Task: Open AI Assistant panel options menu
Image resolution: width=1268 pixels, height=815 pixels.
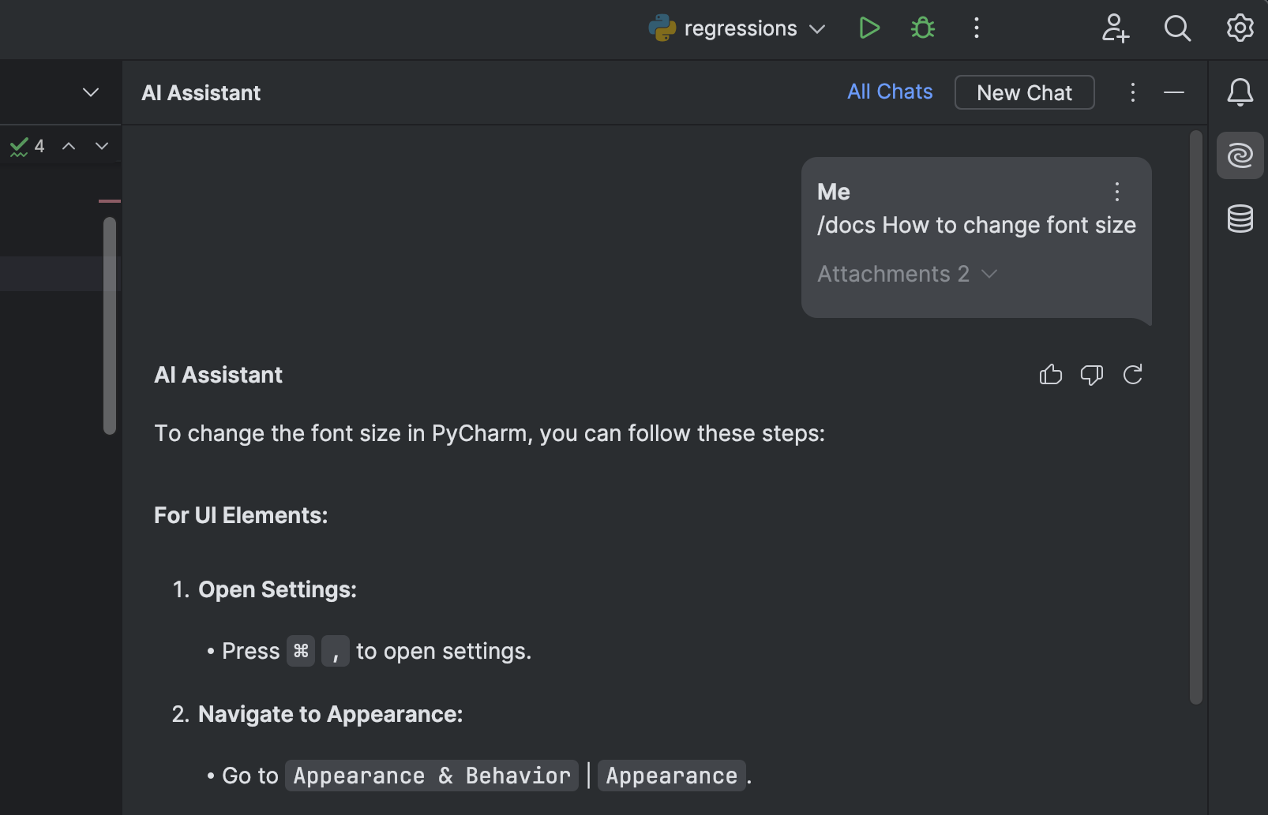Action: coord(1133,92)
